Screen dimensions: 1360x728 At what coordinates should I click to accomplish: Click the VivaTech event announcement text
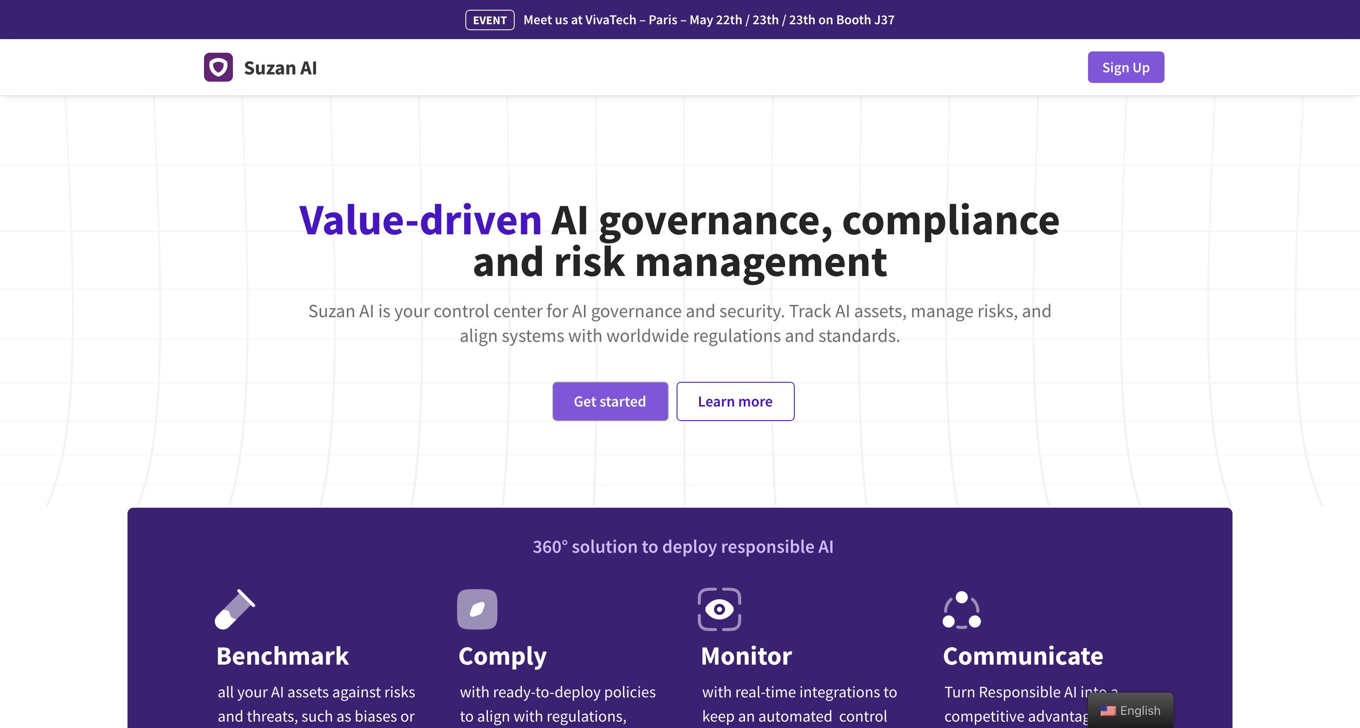pos(708,20)
